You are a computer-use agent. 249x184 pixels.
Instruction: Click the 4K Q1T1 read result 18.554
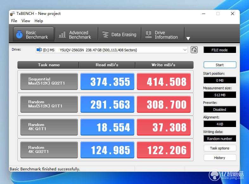107,127
